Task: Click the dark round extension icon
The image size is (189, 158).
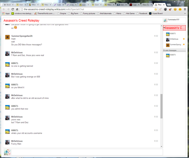Action: (165, 9)
